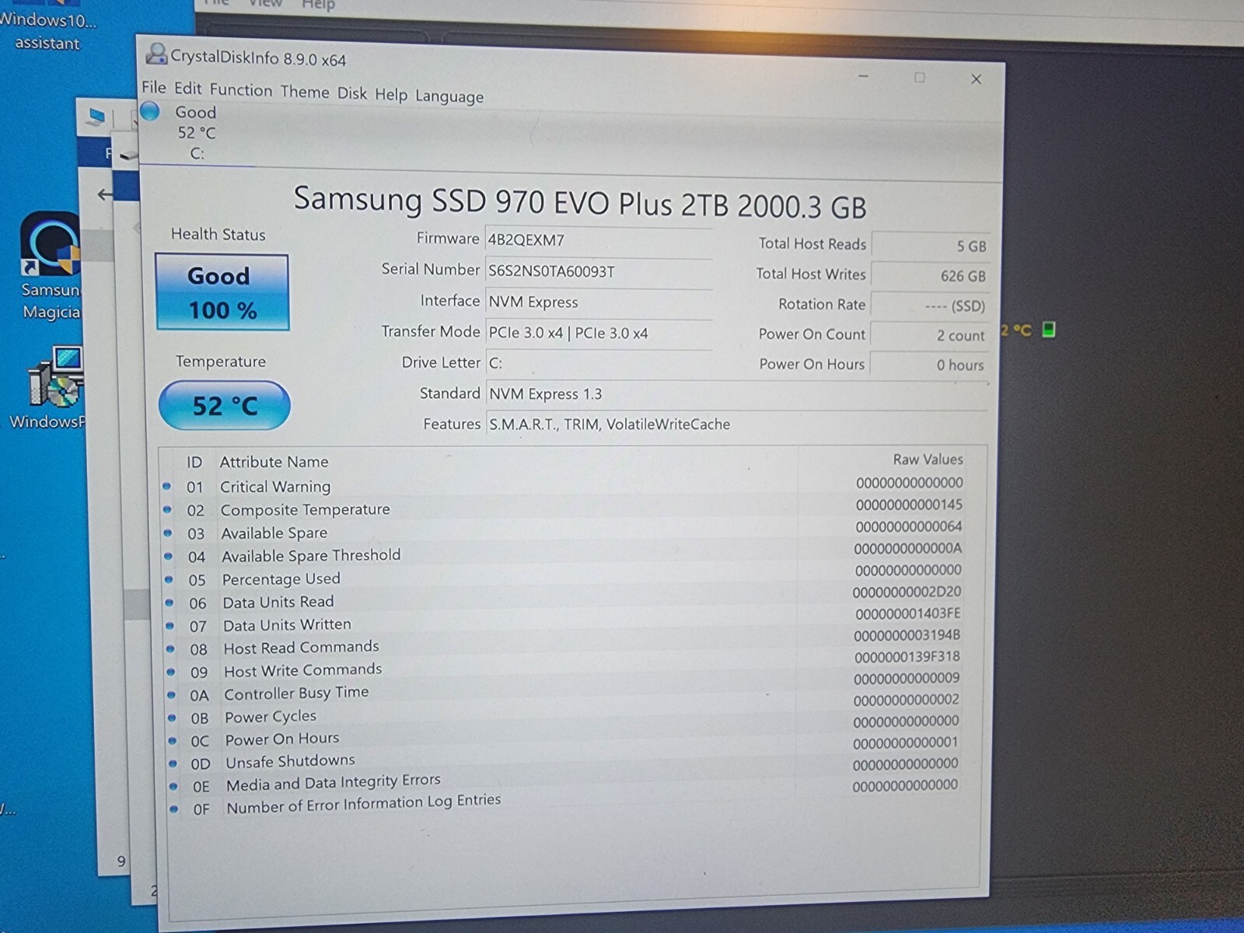Open the Samsung Magician desktop shortcut

[x=51, y=267]
